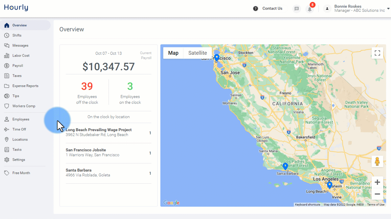Click the Oct 07 - Oct 13 date range
This screenshot has height=219, width=391.
coord(109,53)
